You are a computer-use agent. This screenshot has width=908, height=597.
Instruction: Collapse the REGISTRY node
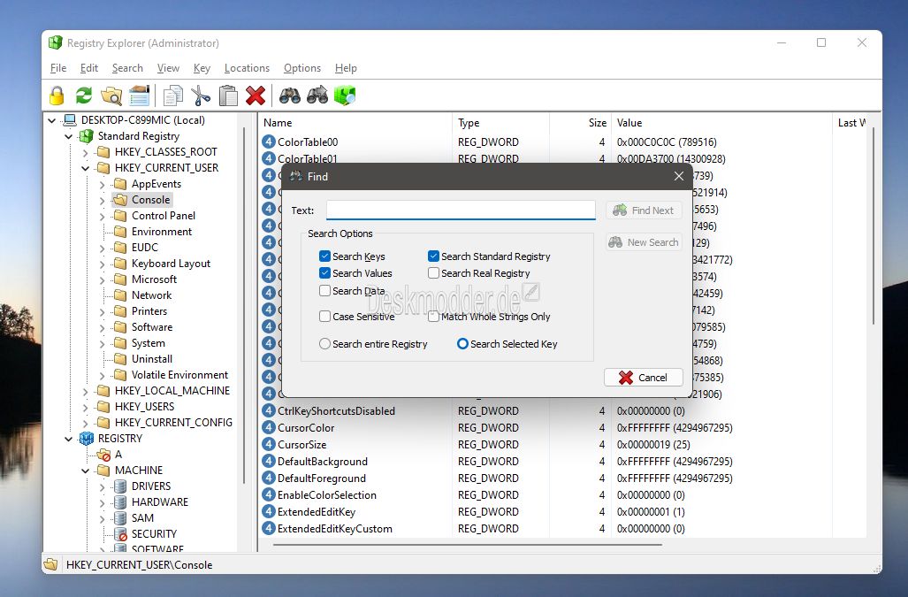pos(68,439)
